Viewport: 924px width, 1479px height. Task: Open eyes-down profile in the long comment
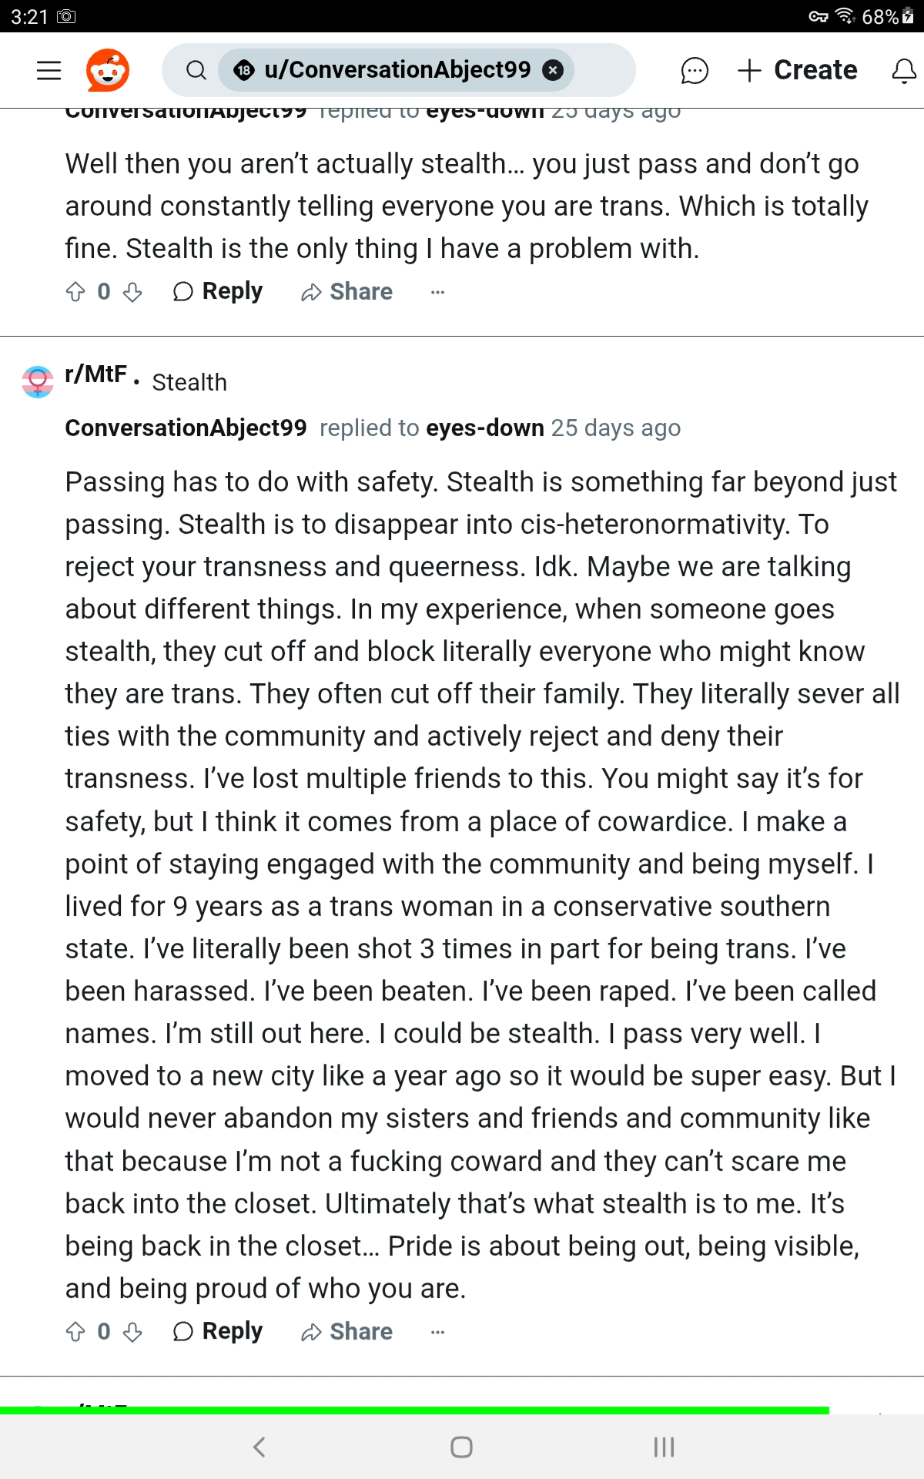(484, 428)
